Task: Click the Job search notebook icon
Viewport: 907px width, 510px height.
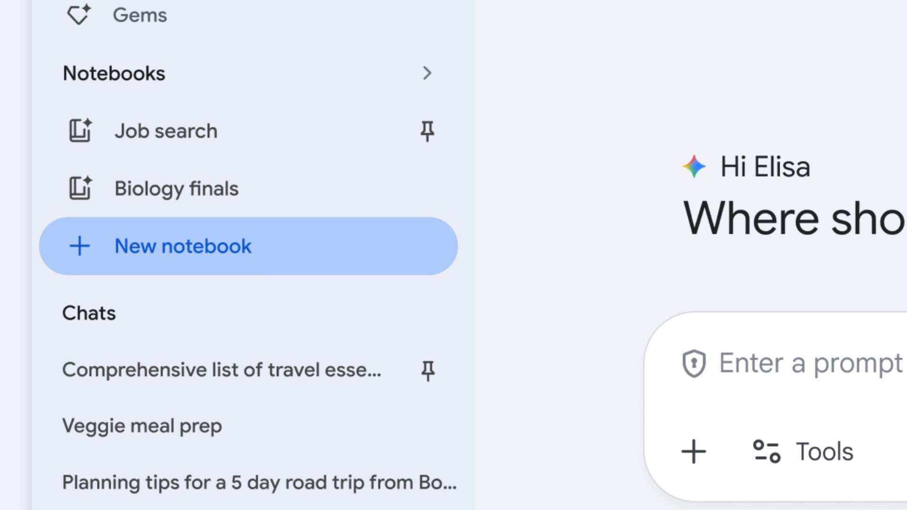Action: tap(80, 131)
